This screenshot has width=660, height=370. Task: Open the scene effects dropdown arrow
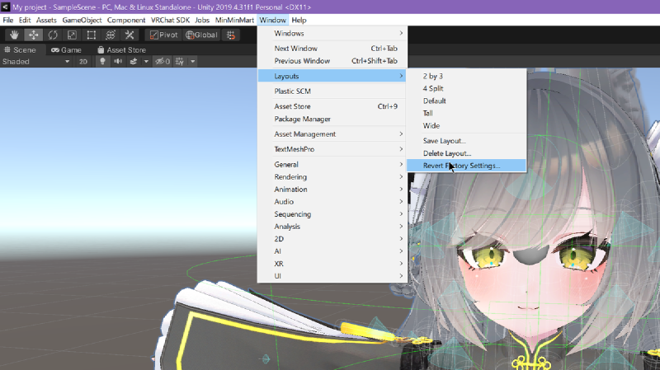coord(146,61)
